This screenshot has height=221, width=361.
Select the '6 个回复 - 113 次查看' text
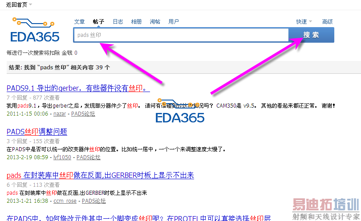pyautogui.click(x=33, y=185)
